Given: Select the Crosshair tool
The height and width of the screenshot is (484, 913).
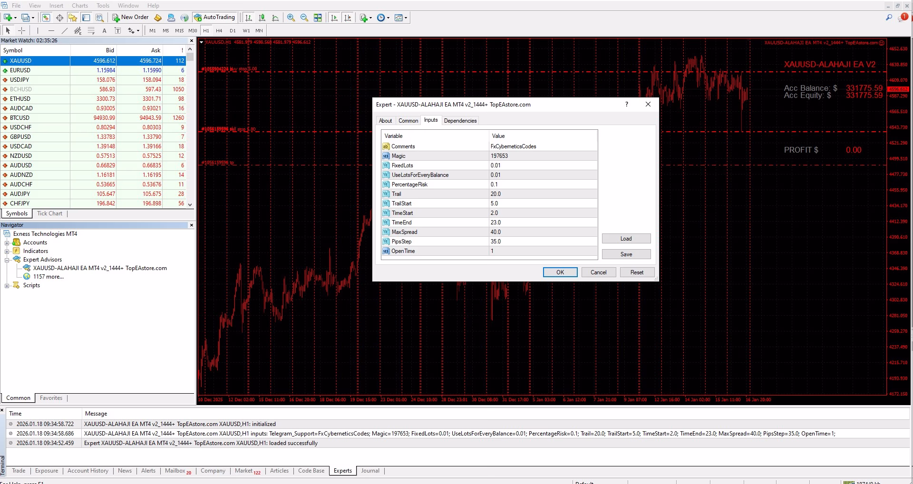Looking at the screenshot, I should 21,30.
